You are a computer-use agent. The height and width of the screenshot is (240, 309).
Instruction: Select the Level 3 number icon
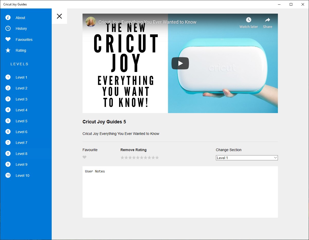tap(8, 99)
